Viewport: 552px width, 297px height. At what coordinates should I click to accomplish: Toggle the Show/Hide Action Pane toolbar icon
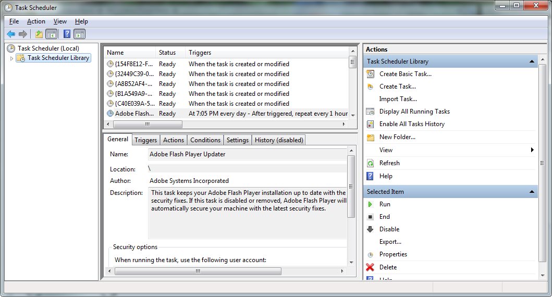pos(80,34)
